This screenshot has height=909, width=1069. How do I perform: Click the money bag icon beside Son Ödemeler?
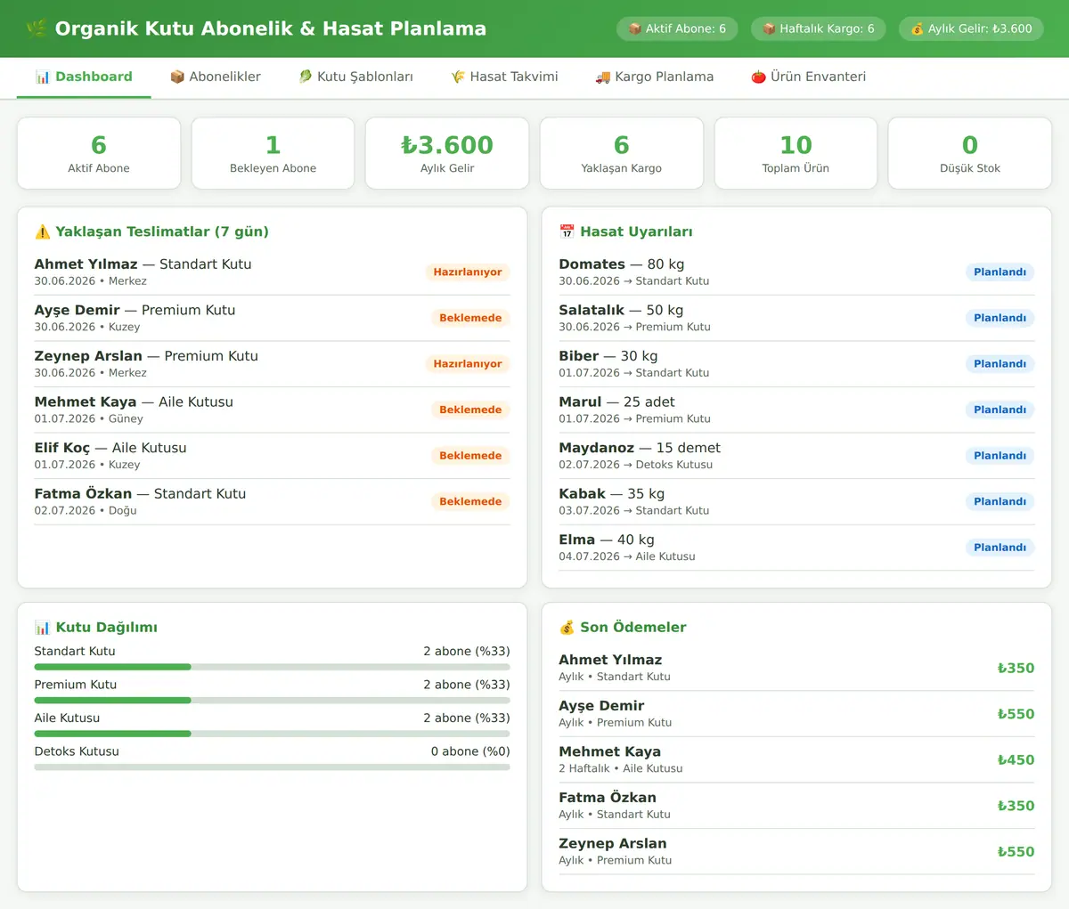pyautogui.click(x=567, y=627)
